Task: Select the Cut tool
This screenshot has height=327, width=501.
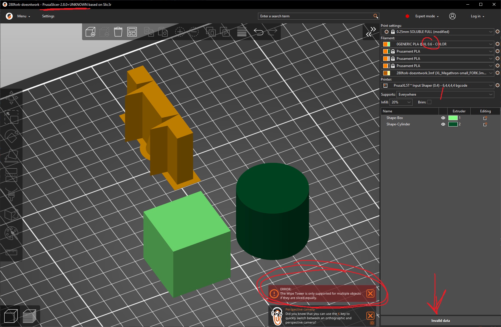Action: pos(11,175)
